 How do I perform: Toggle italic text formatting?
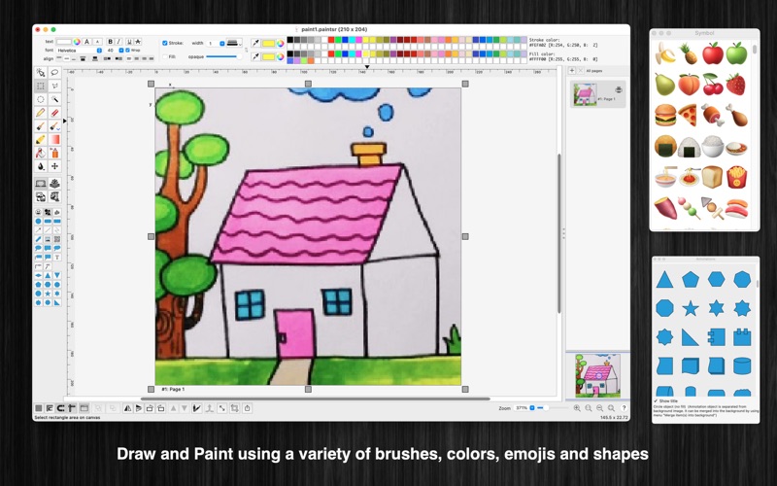tap(118, 42)
